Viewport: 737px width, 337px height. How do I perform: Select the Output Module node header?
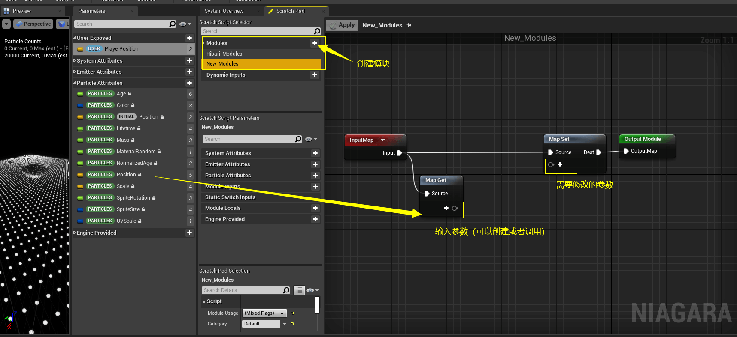(647, 139)
